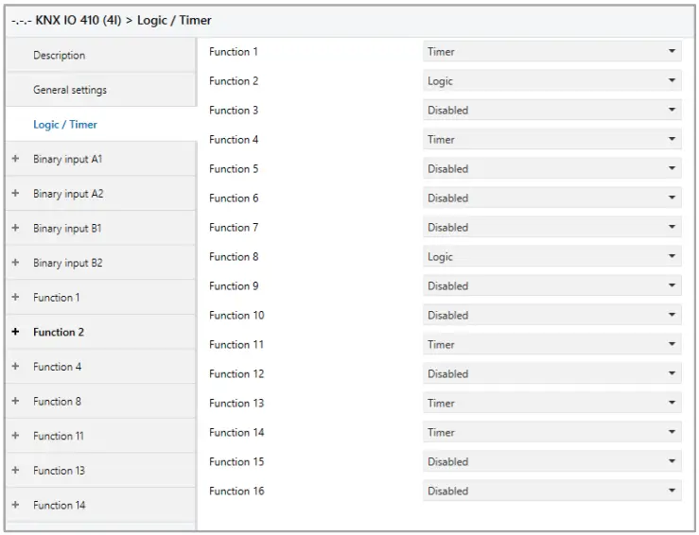The width and height of the screenshot is (699, 535).
Task: Open the Function 13 Timer dropdown
Action: pos(551,404)
